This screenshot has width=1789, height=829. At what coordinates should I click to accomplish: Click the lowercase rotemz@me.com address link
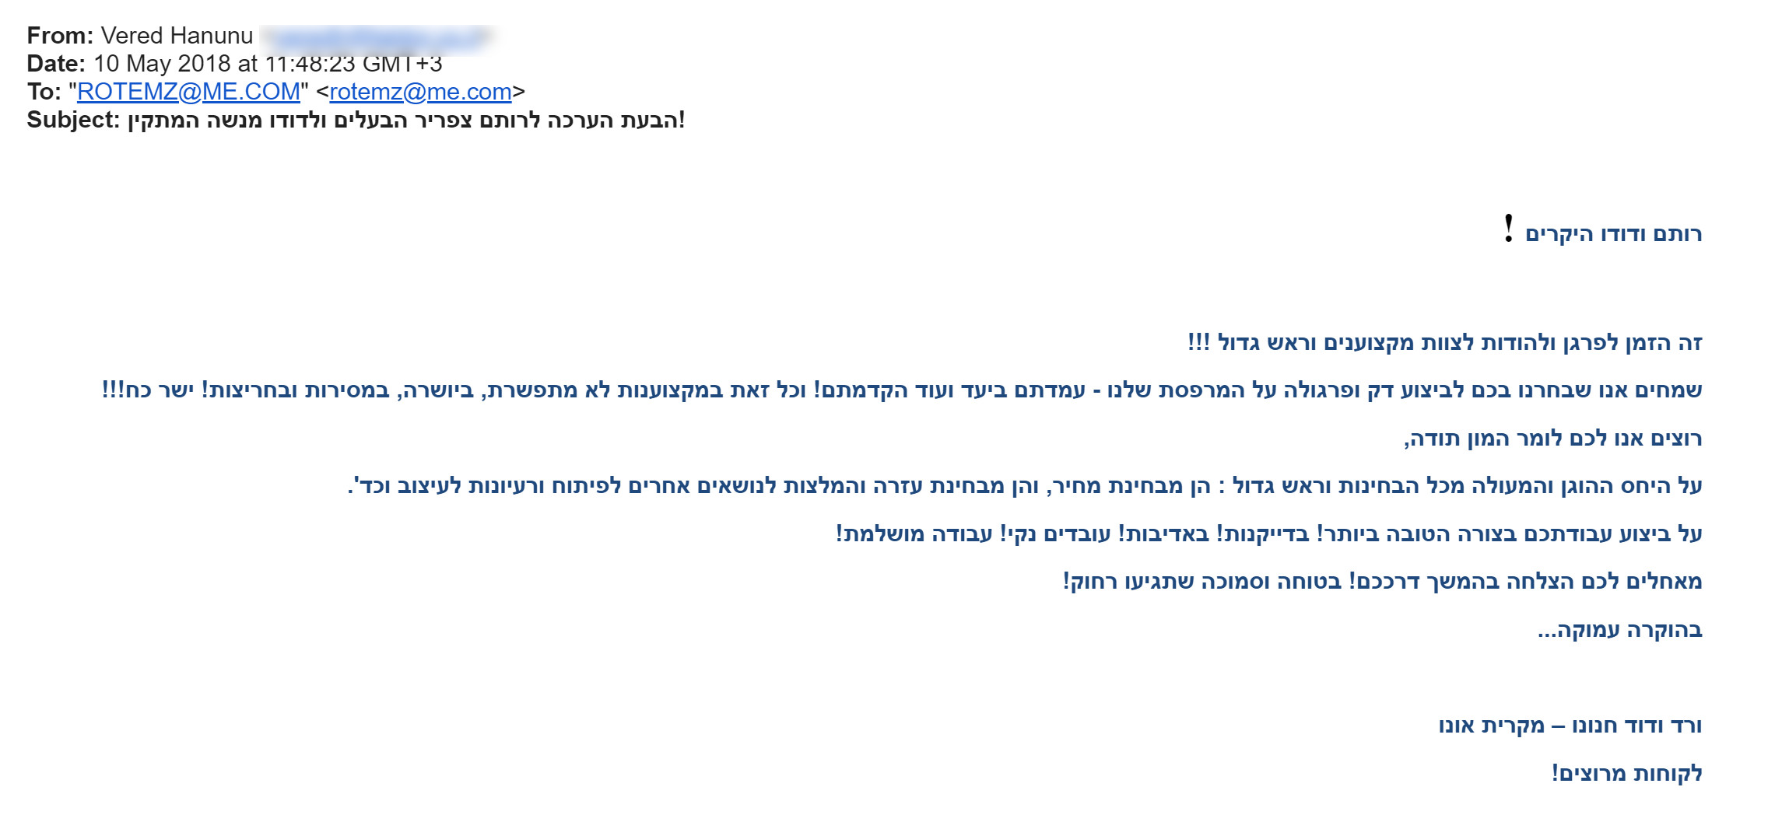(x=420, y=92)
